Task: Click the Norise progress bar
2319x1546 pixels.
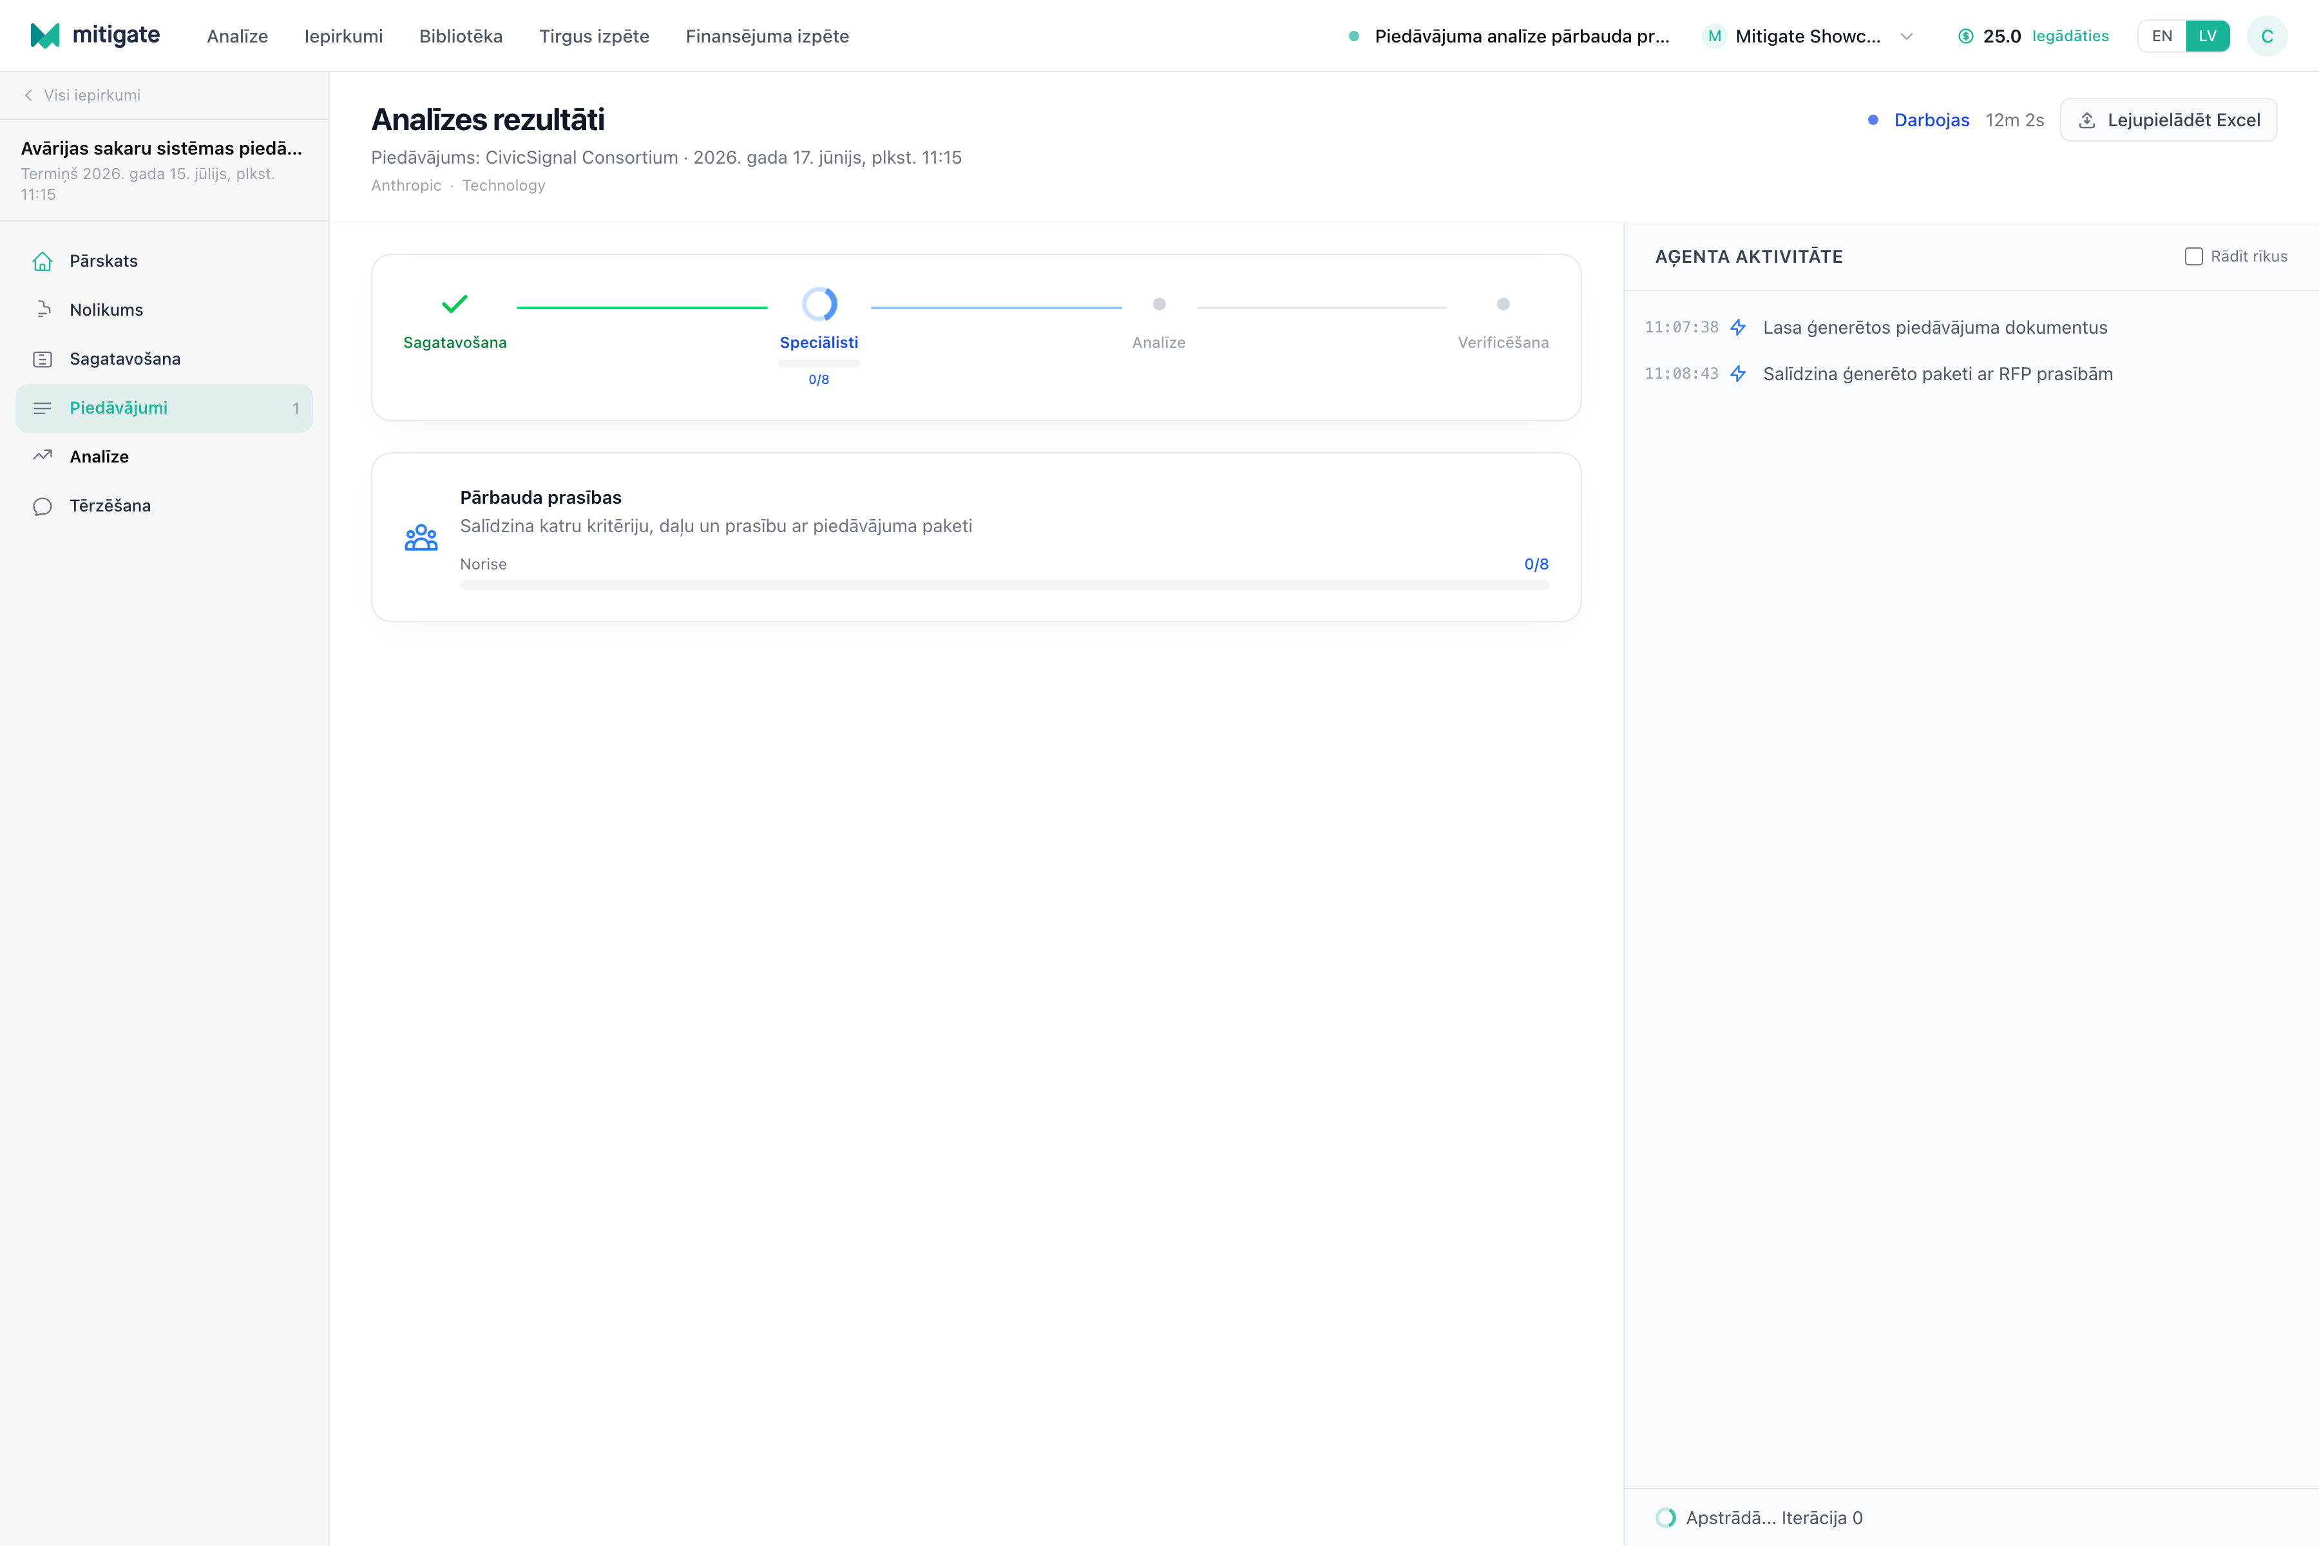Action: [1004, 586]
